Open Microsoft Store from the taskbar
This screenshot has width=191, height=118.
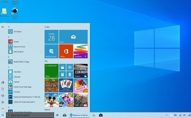[x=101, y=115]
